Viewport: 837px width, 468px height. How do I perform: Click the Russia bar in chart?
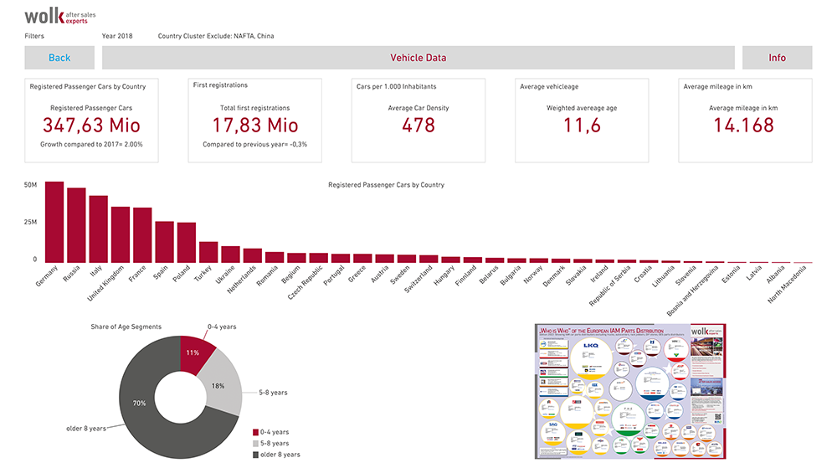[76, 226]
